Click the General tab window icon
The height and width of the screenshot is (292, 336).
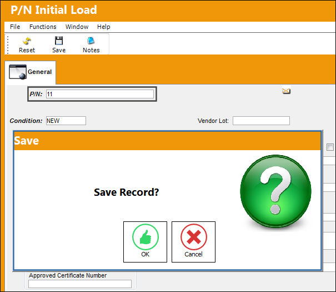[18, 72]
